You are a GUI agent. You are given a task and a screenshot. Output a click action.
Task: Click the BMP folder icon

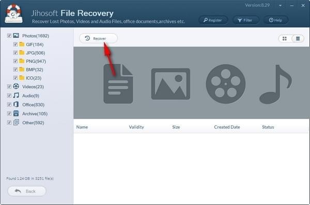(x=22, y=69)
